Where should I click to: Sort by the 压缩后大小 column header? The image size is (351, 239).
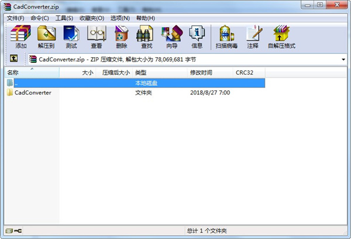pos(115,72)
